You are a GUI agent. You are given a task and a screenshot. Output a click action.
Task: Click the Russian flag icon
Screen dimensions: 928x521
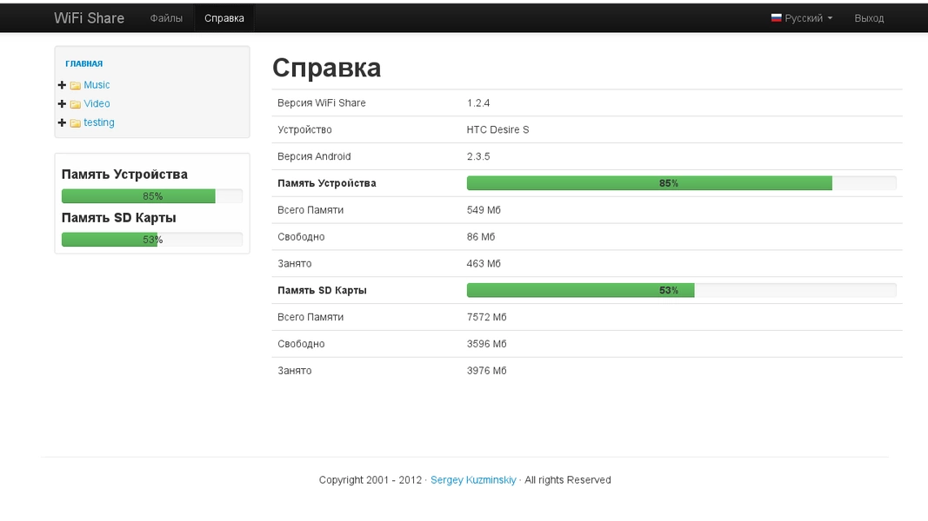pos(776,17)
